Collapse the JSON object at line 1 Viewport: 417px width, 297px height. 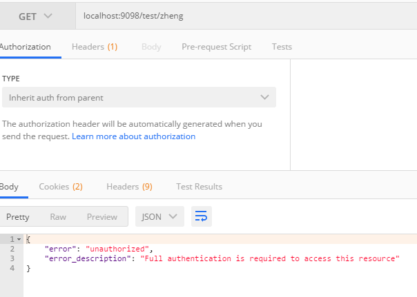coord(19,239)
